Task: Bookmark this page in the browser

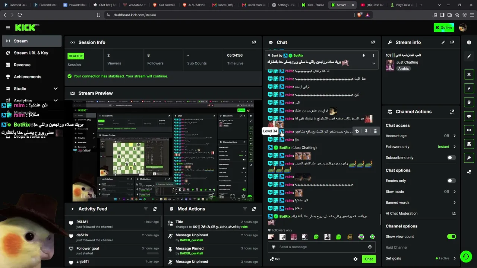Action: [98, 15]
